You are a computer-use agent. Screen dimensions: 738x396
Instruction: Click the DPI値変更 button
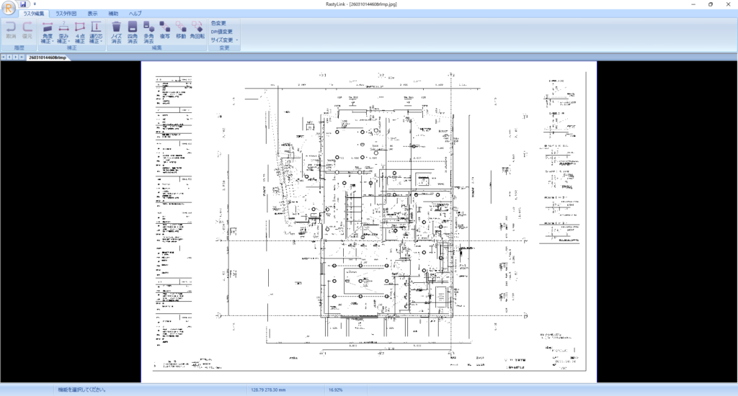(222, 32)
